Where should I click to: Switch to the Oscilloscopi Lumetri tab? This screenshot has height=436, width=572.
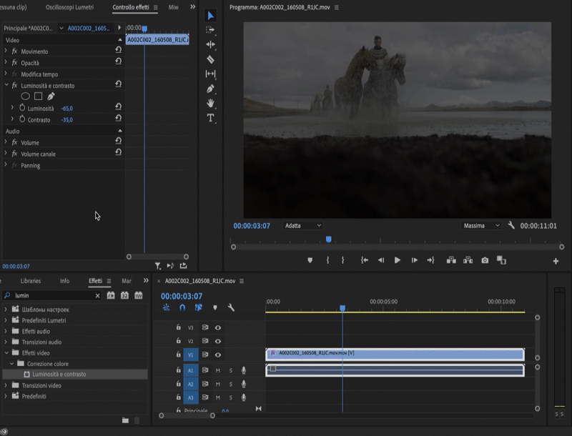pyautogui.click(x=69, y=7)
